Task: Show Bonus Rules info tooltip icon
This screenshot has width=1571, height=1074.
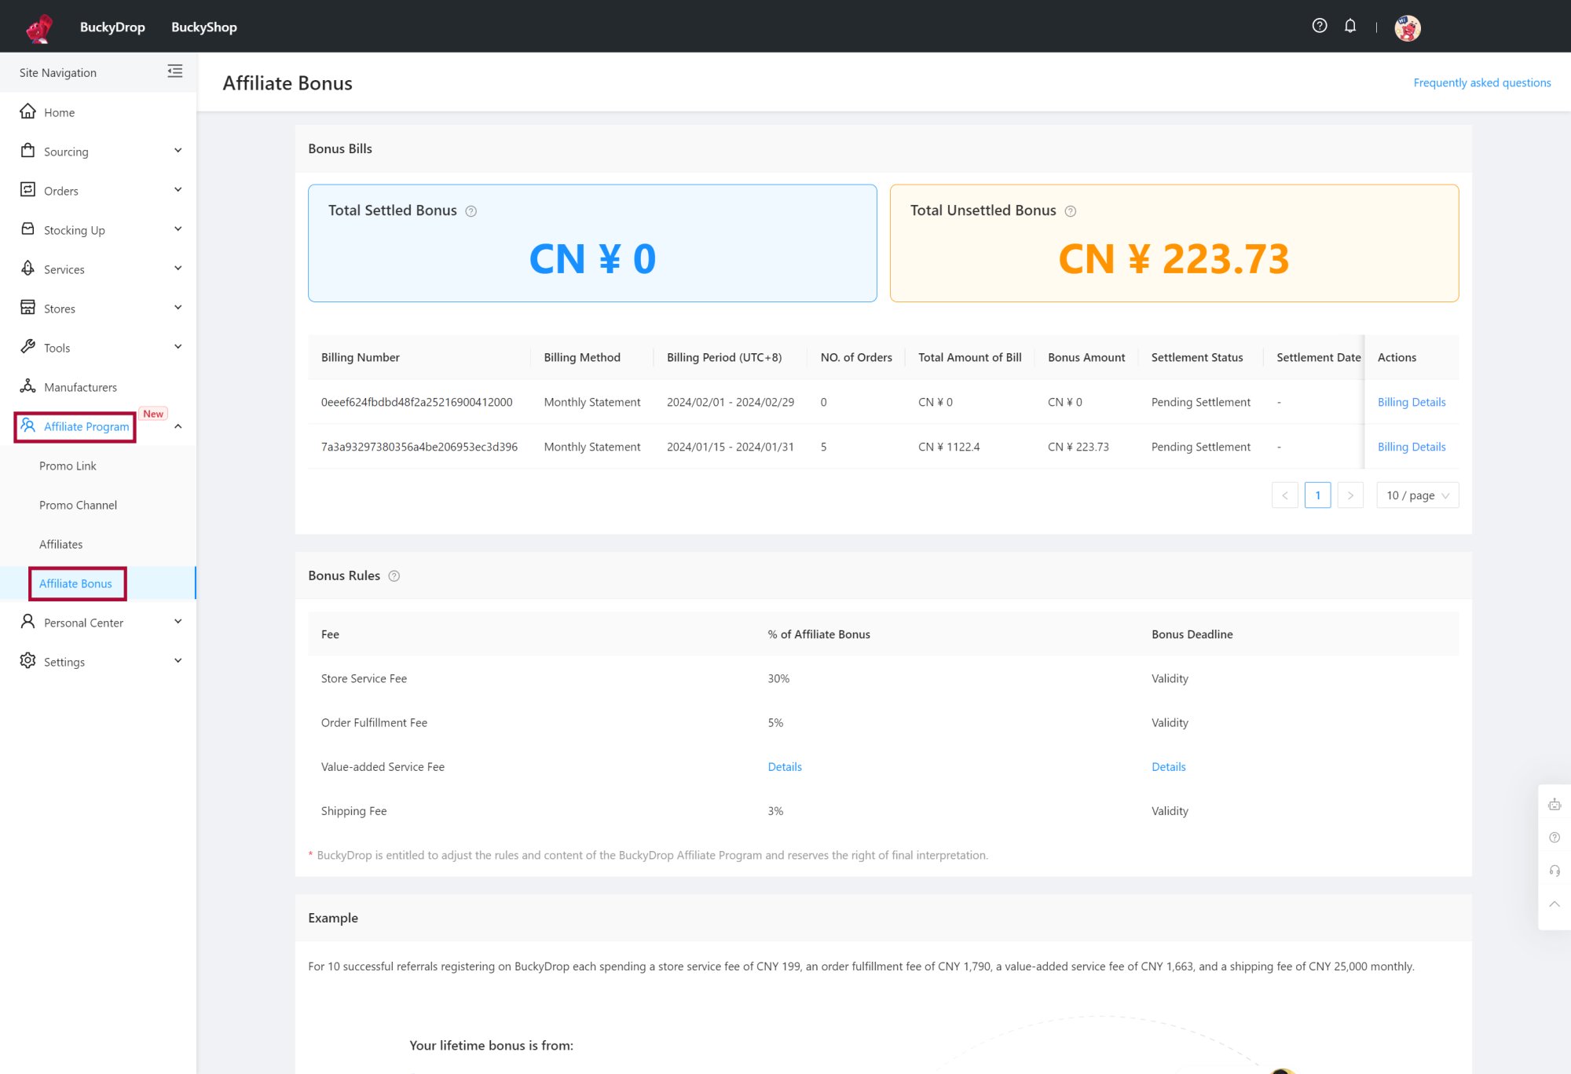Action: (394, 576)
